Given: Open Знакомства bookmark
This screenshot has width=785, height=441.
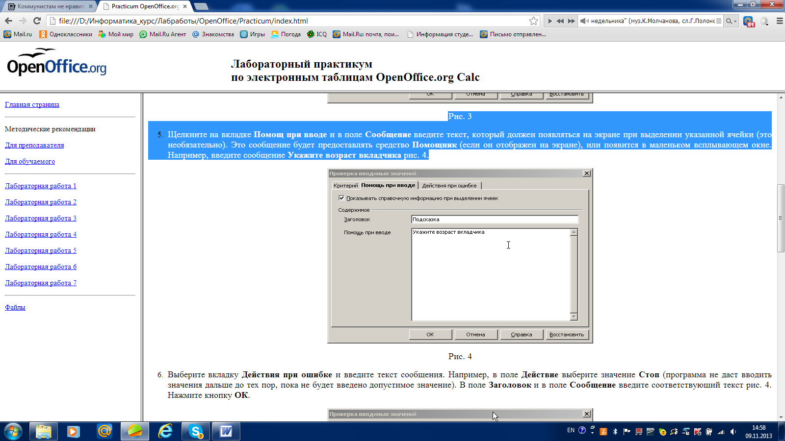Looking at the screenshot, I should coord(213,34).
